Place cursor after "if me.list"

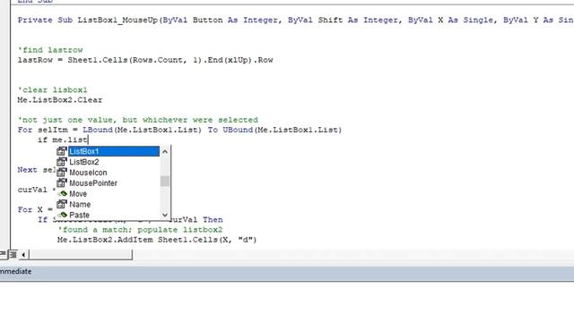(x=88, y=140)
